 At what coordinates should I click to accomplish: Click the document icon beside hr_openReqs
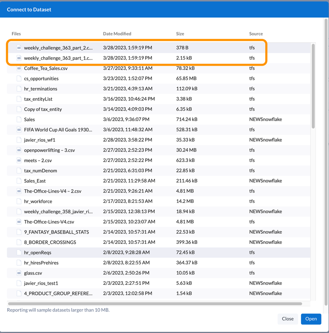pos(19,252)
